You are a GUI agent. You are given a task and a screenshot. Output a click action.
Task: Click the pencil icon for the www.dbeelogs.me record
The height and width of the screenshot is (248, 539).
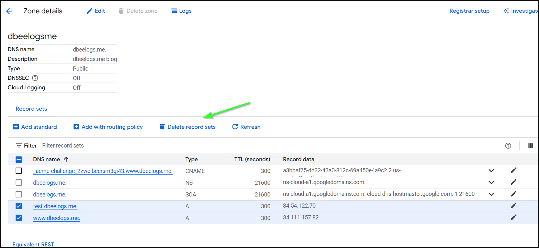(x=513, y=217)
